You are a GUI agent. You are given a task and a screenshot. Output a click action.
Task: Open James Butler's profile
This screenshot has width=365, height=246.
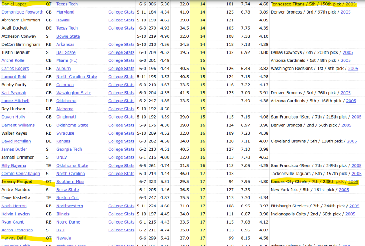point(14,149)
